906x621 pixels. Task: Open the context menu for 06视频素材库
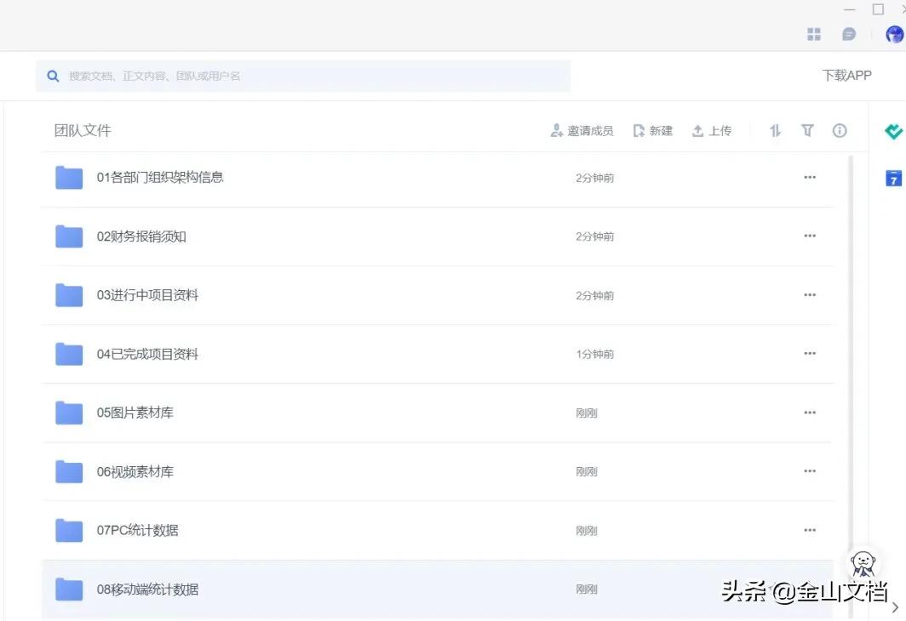pyautogui.click(x=809, y=471)
